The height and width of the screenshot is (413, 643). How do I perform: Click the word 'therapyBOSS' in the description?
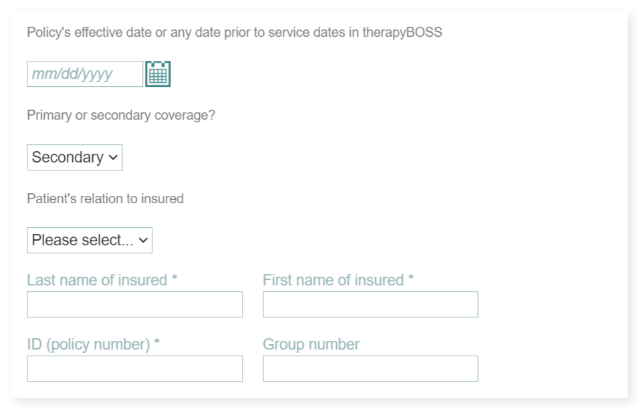point(402,32)
